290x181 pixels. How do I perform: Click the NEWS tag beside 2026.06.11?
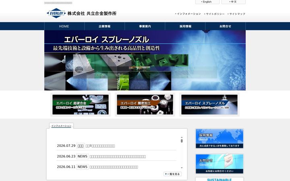click(x=83, y=167)
